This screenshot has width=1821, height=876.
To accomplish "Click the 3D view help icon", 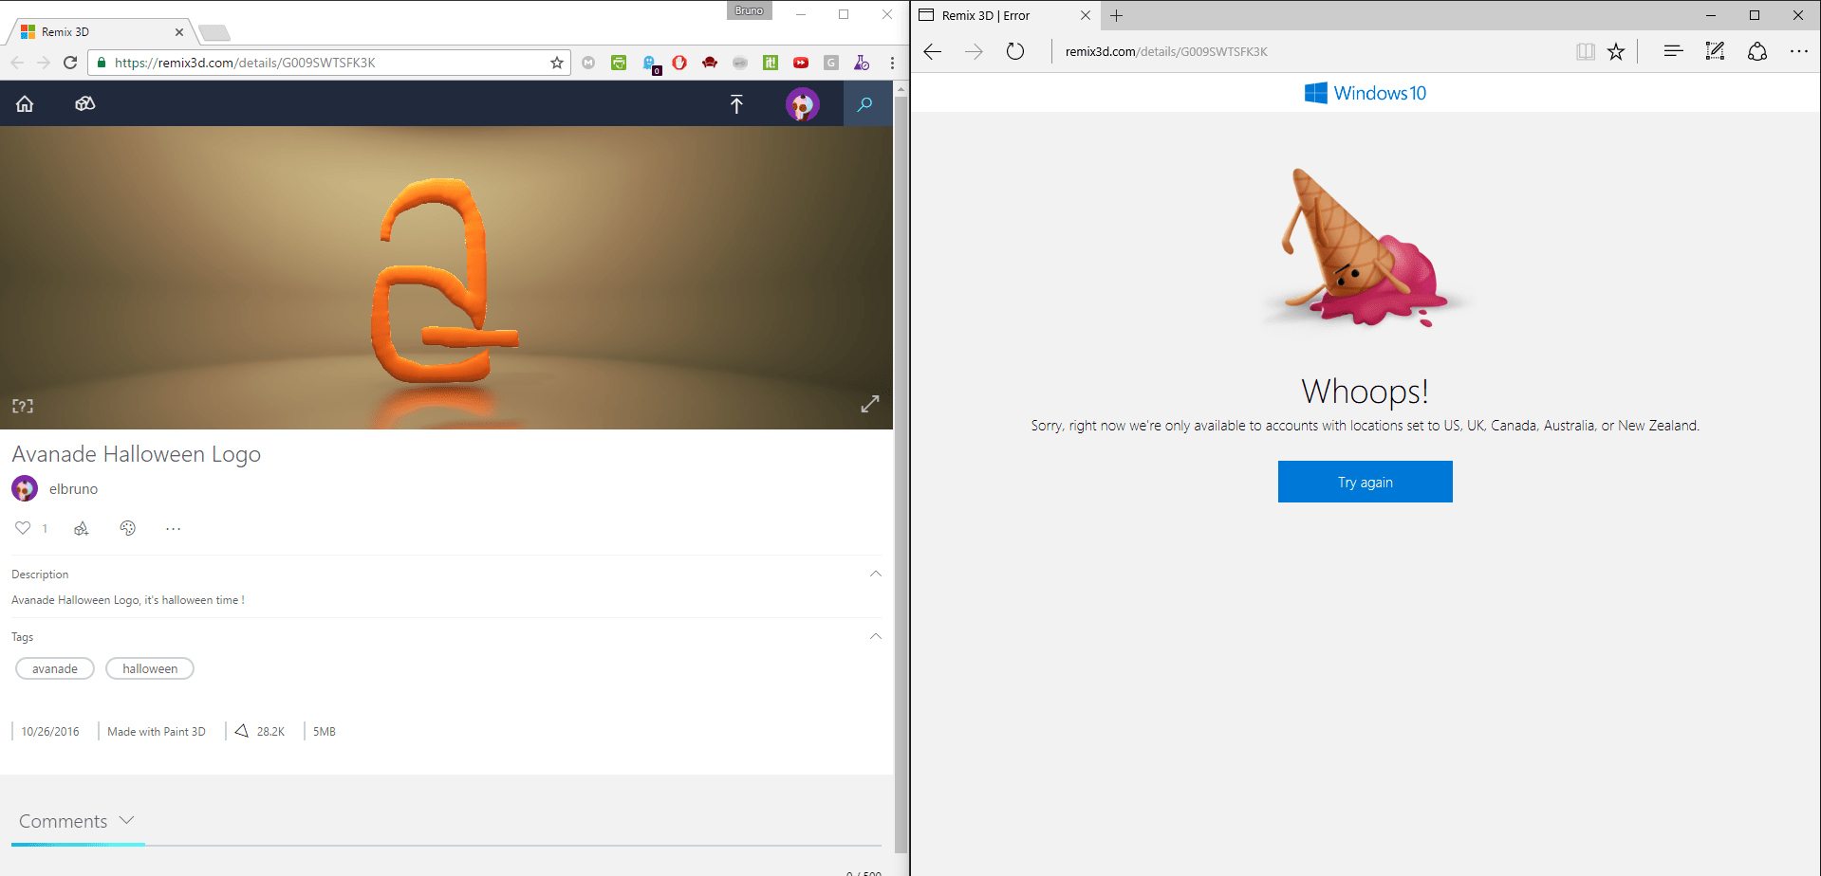I will pos(23,406).
